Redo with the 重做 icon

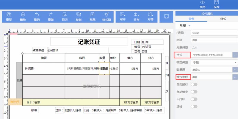[x=51, y=15]
